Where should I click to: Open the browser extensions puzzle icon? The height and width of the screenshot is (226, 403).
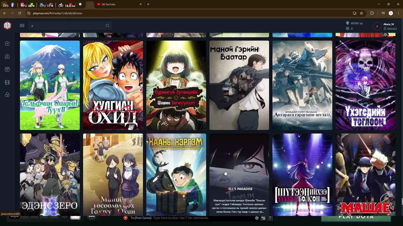pos(372,13)
